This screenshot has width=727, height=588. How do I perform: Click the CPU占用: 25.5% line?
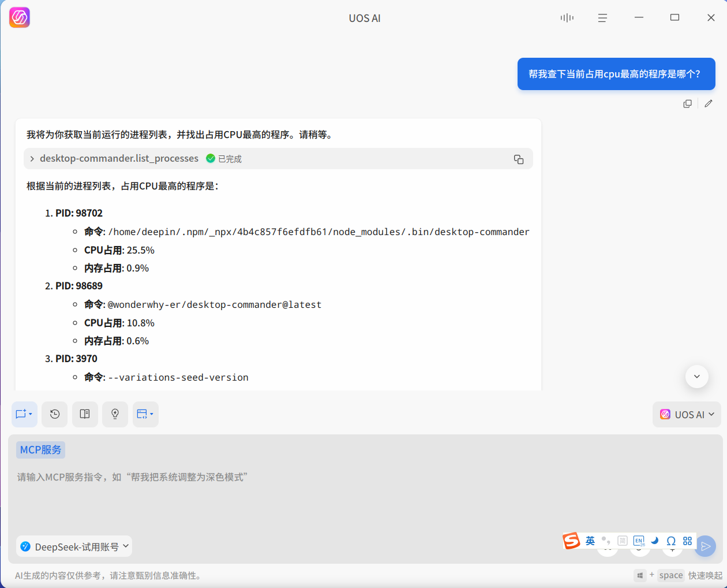coord(119,250)
